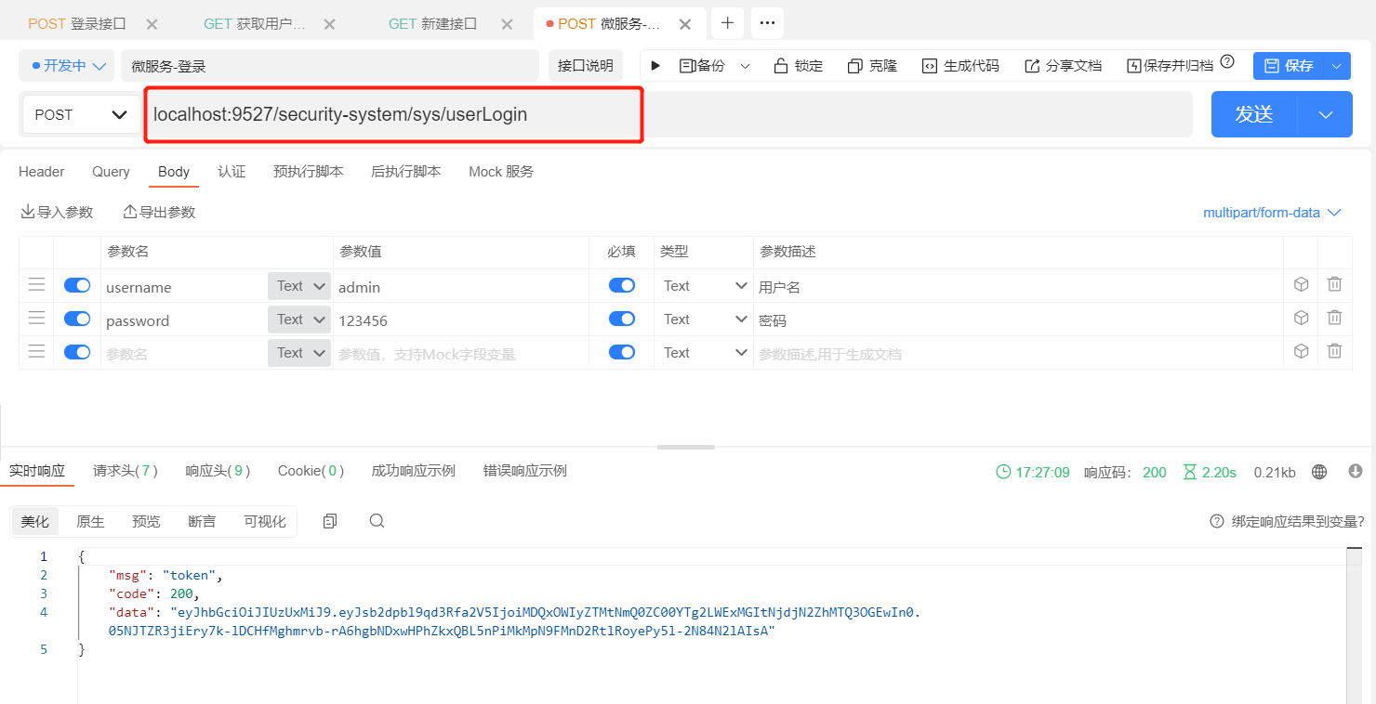The height and width of the screenshot is (704, 1376).
Task: Click the copy response icon
Action: point(329,521)
